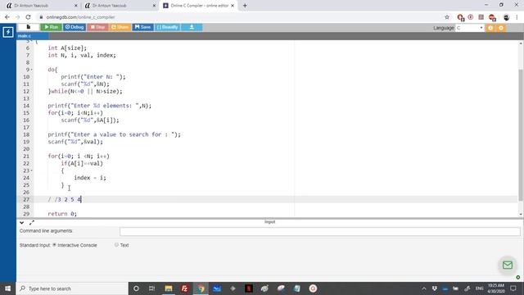Fold the brace block at line 23
The image size is (524, 295).
[x=32, y=170]
